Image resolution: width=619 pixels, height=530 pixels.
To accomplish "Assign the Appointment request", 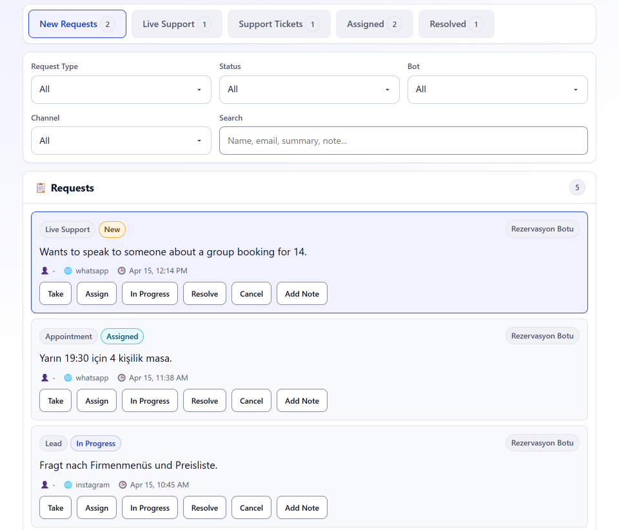I will pyautogui.click(x=97, y=400).
